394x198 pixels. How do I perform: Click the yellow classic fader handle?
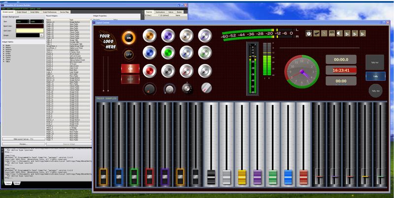click(242, 177)
